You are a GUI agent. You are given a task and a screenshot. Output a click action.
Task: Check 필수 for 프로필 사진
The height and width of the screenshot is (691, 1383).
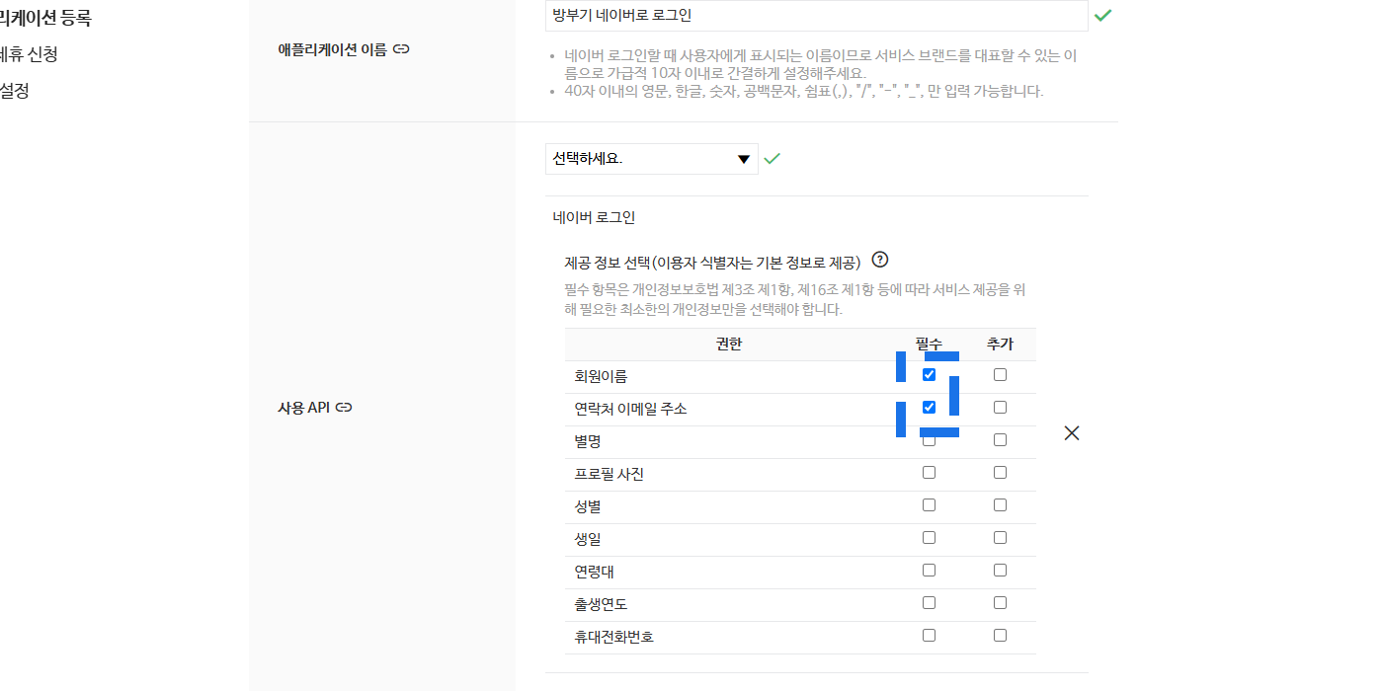(929, 473)
